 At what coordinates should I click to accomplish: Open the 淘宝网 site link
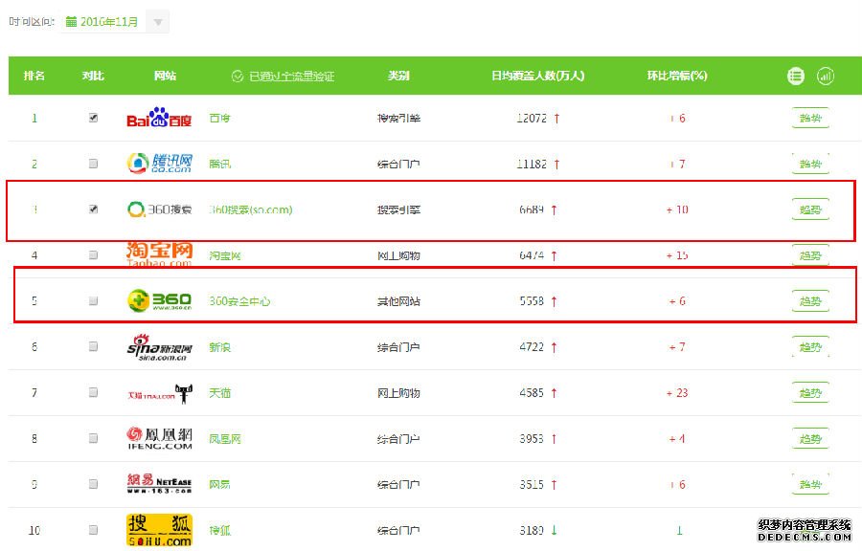click(225, 255)
